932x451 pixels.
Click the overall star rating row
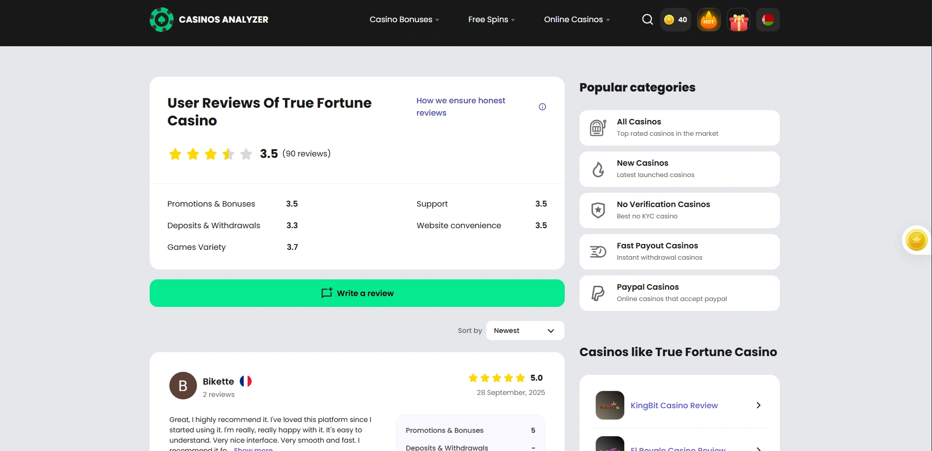[x=211, y=154]
